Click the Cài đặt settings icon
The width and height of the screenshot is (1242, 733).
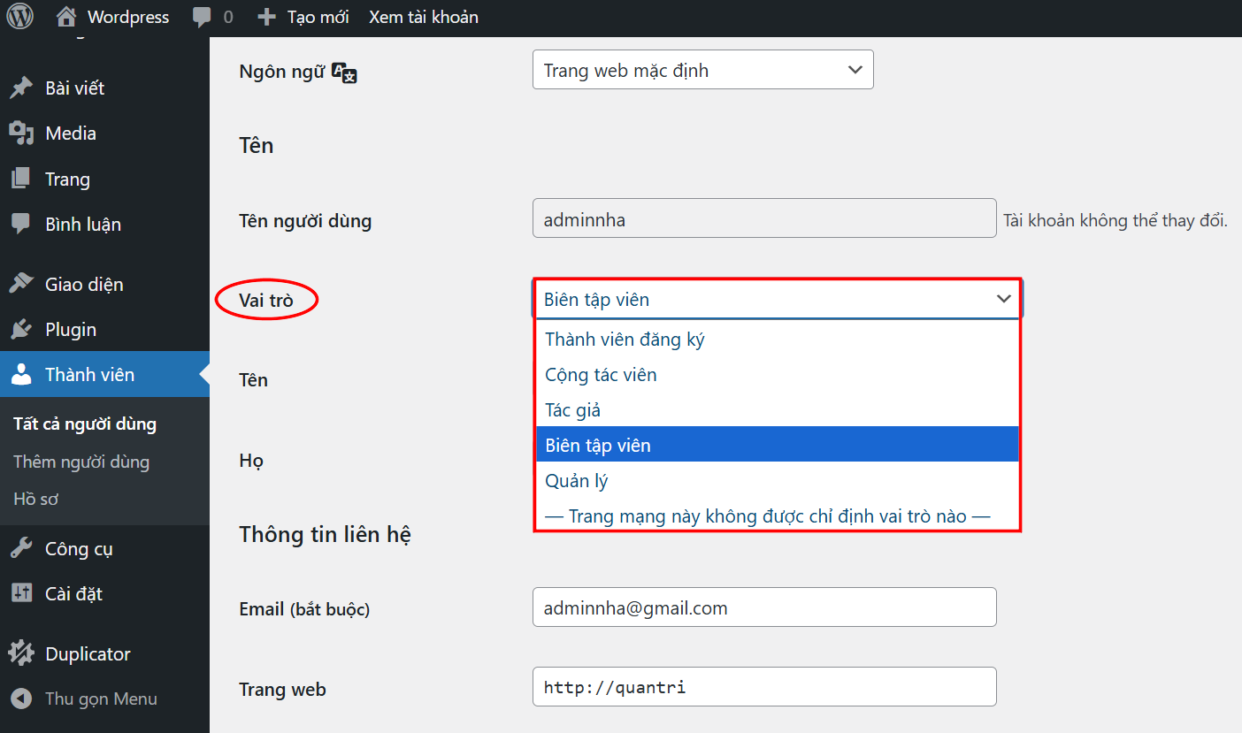click(x=24, y=593)
